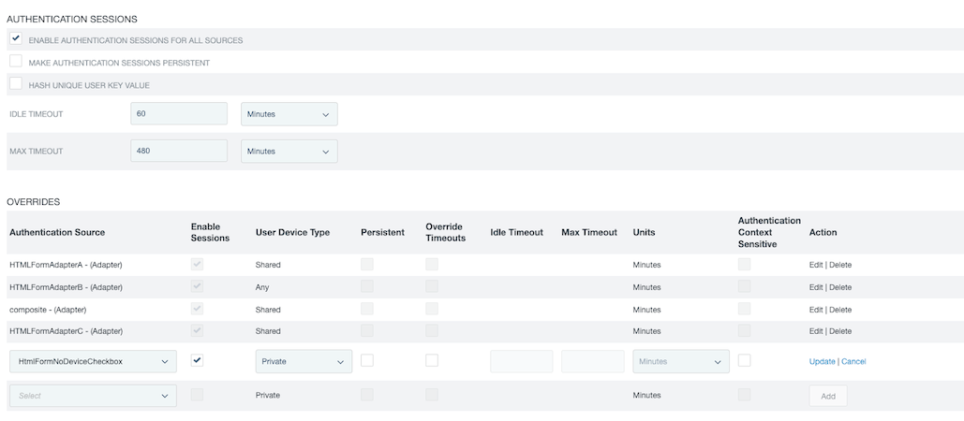This screenshot has height=421, width=964.
Task: Enable Make Authentication Sessions Persistent checkbox
Action: (x=15, y=62)
